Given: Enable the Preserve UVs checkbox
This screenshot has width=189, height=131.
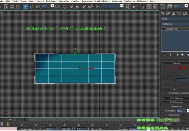Looking at the screenshot, I should [x=166, y=115].
